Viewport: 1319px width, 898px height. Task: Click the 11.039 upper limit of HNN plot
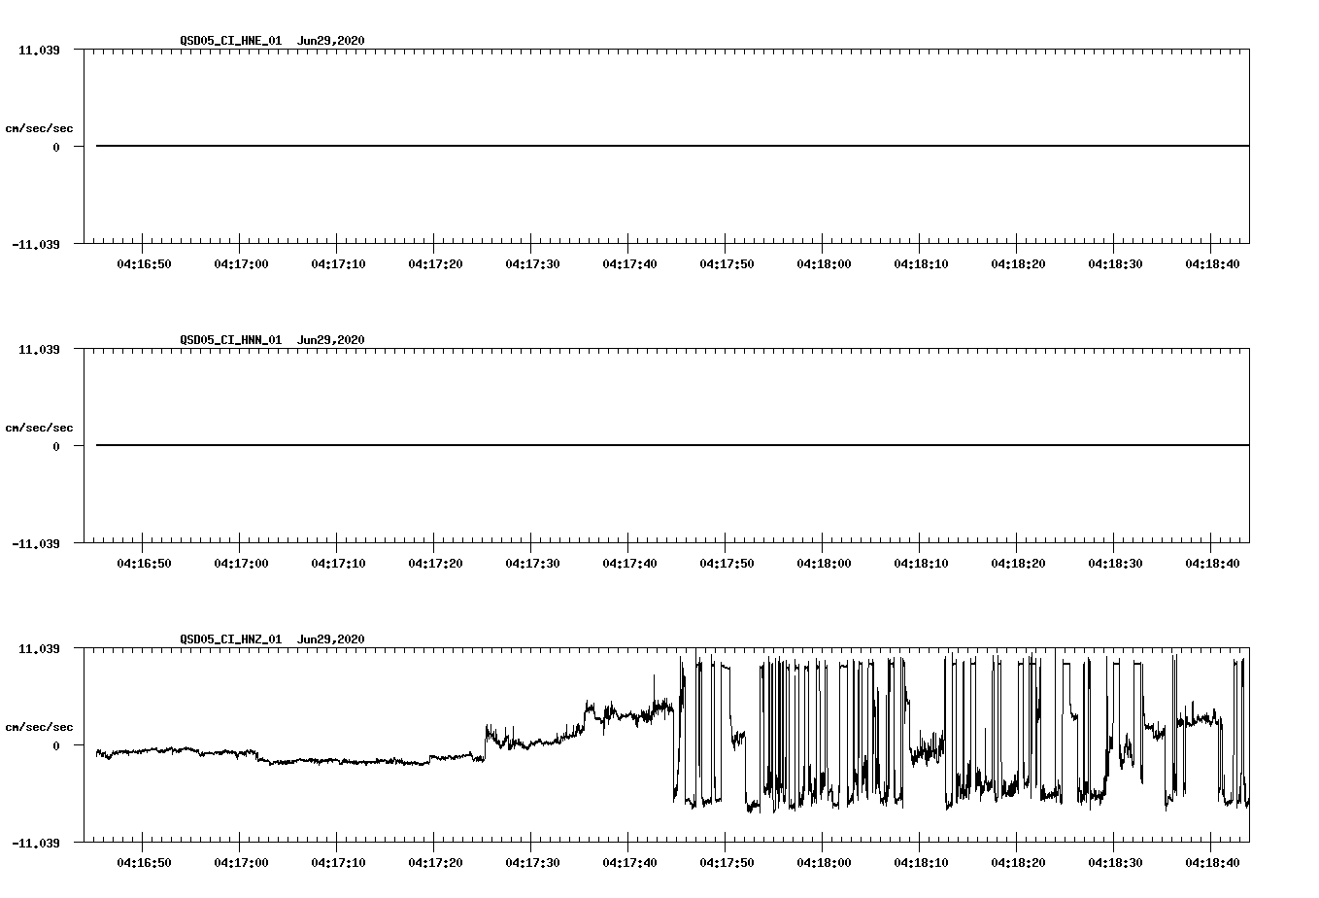(x=39, y=349)
